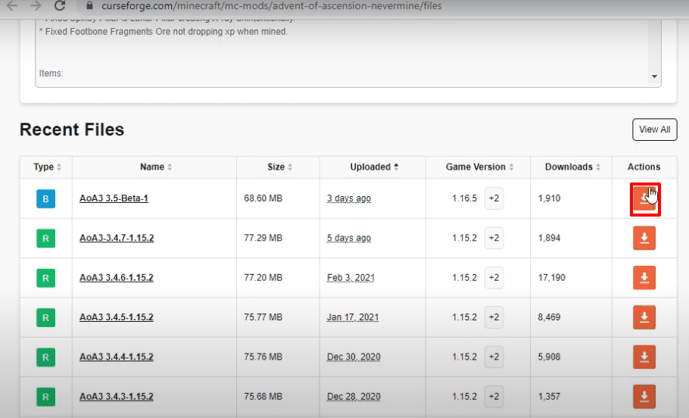Go forward with the browser forward arrow
Viewport: 689px width, 418px height.
pyautogui.click(x=36, y=6)
